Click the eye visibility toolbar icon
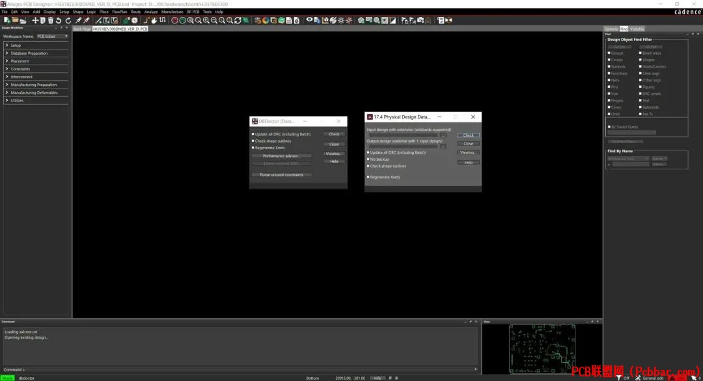 point(309,20)
